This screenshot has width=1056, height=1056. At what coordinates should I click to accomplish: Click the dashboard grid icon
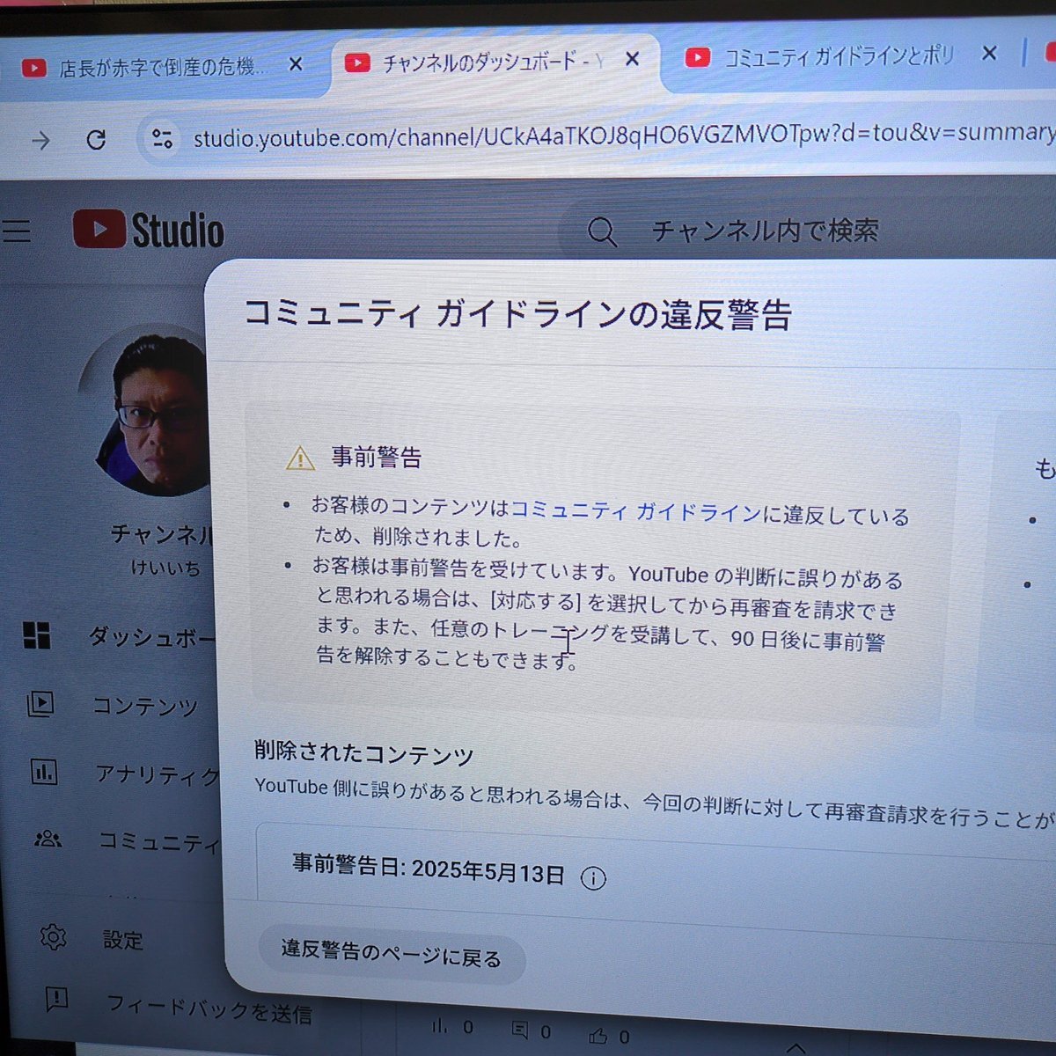[x=37, y=635]
